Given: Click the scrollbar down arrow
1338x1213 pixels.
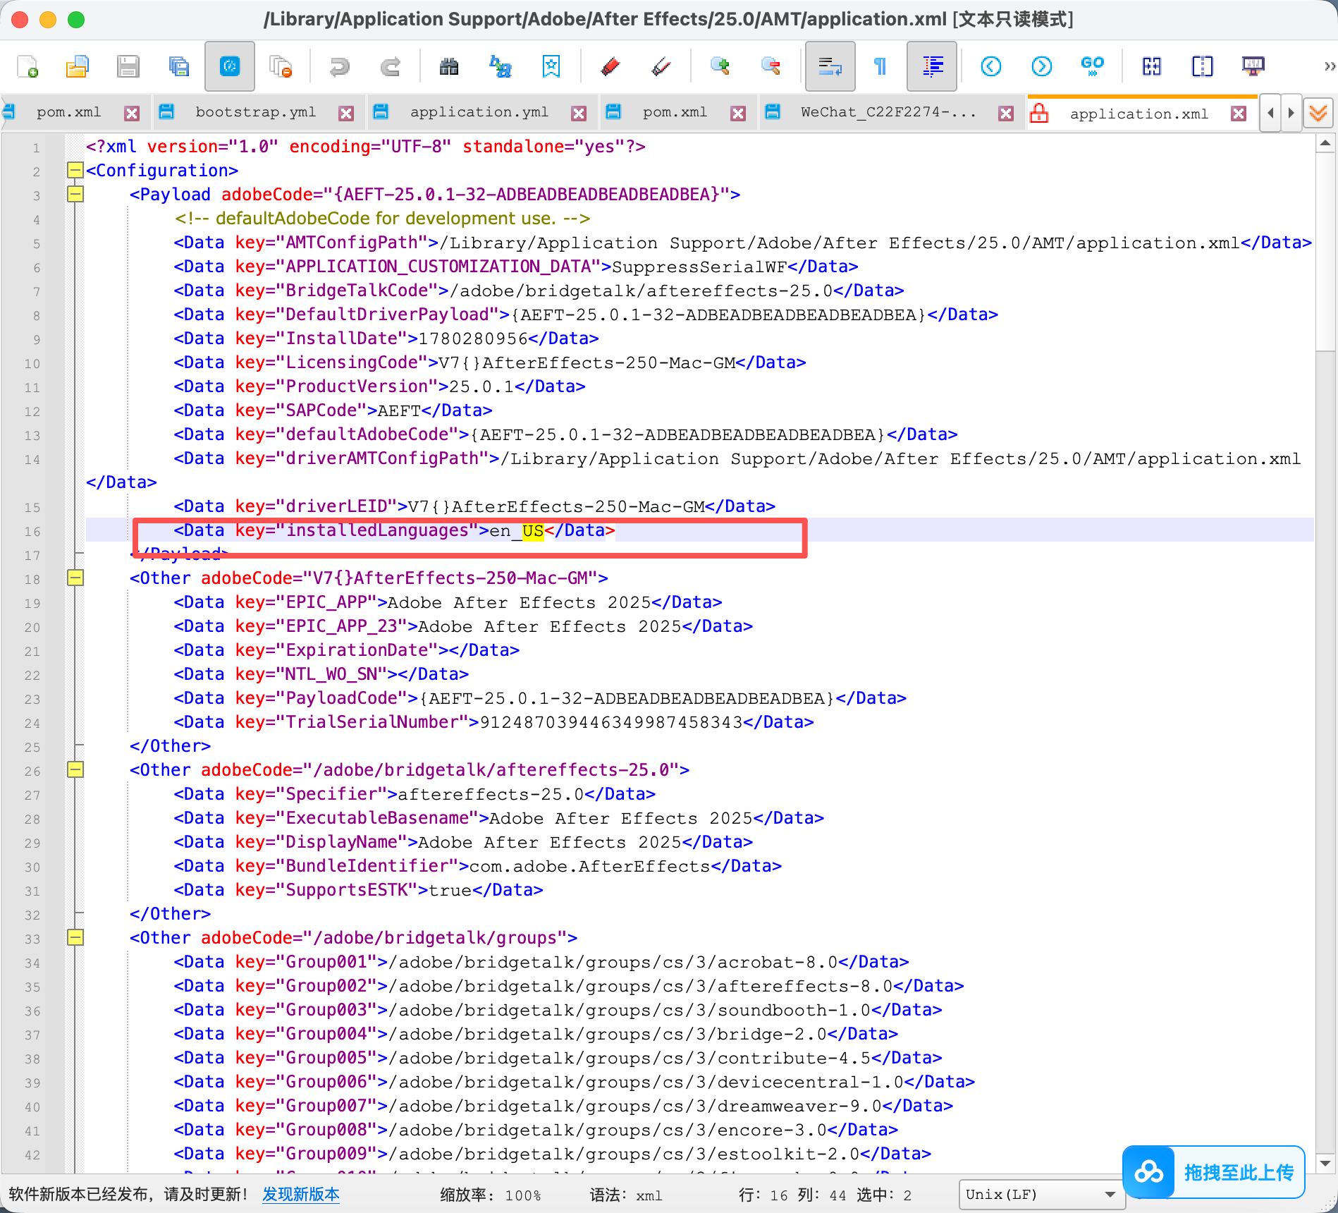Looking at the screenshot, I should click(1325, 1164).
